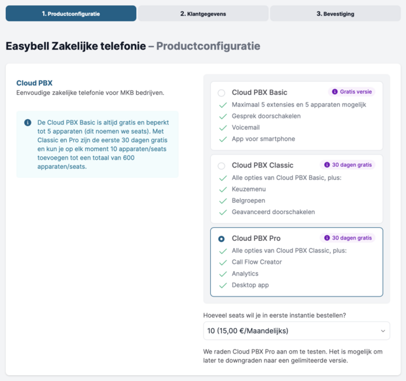Click the Gratis versie badge

[352, 92]
